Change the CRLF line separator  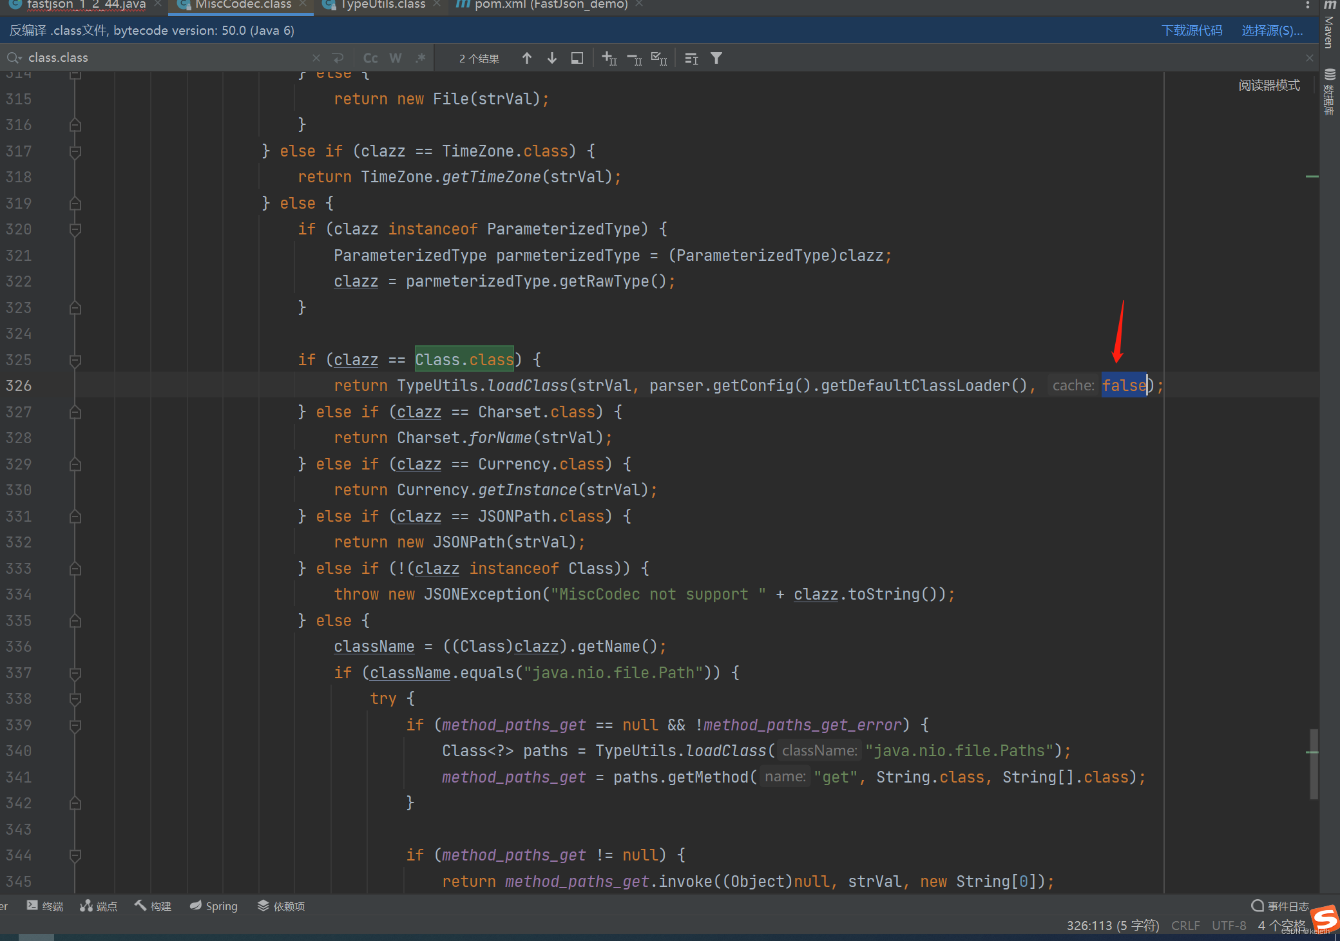(1185, 926)
